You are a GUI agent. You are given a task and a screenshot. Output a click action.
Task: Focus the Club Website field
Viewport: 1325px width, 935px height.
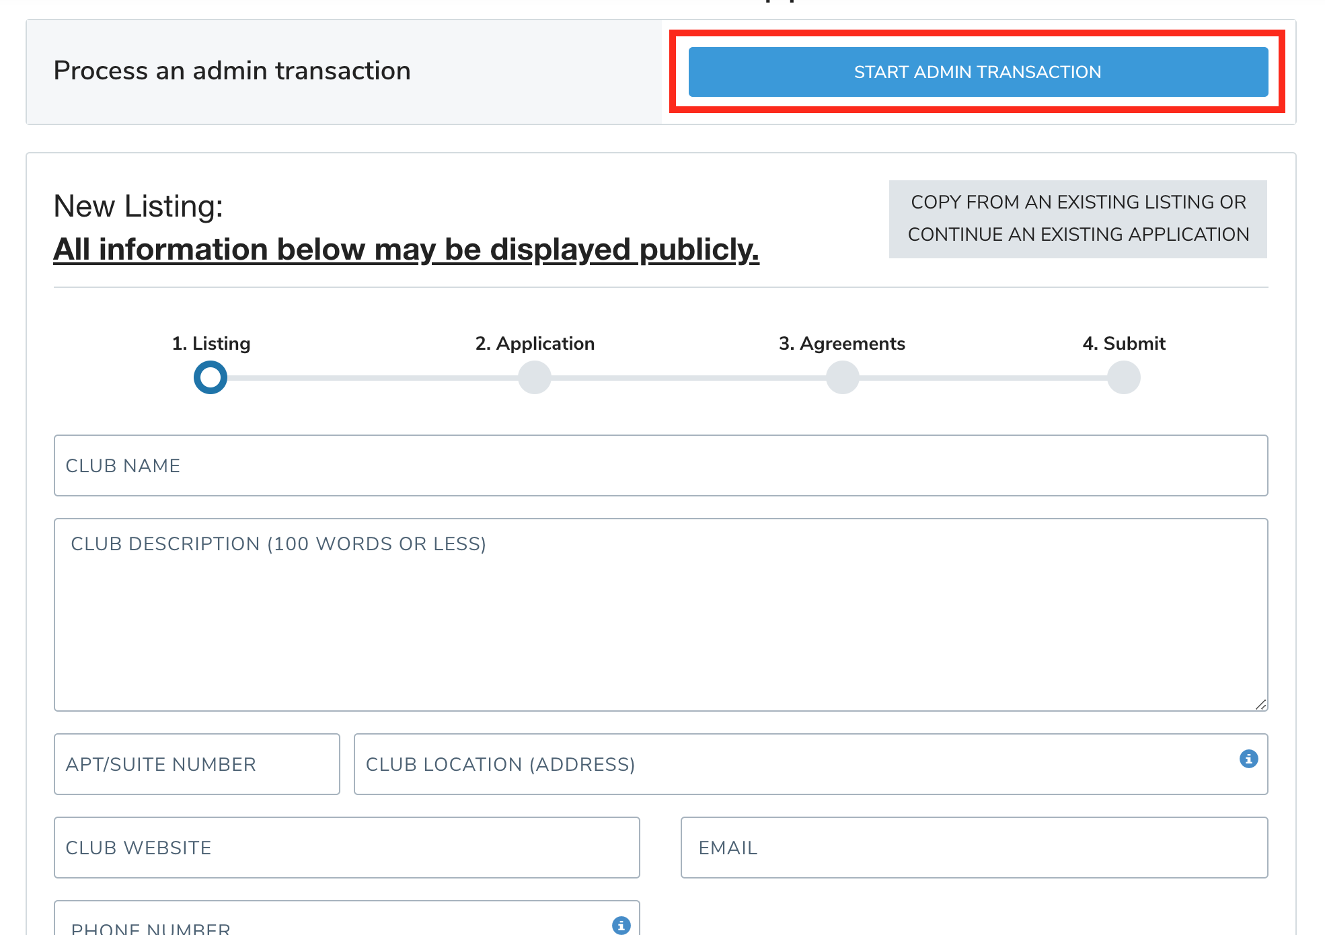click(346, 848)
